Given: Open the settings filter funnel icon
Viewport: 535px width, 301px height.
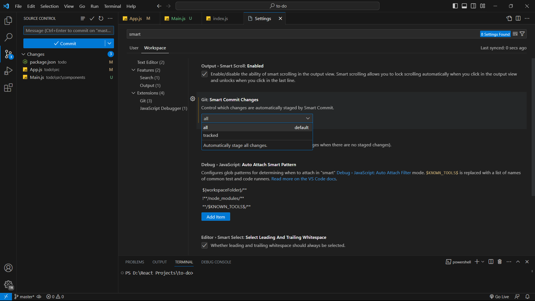Looking at the screenshot, I should [x=522, y=34].
